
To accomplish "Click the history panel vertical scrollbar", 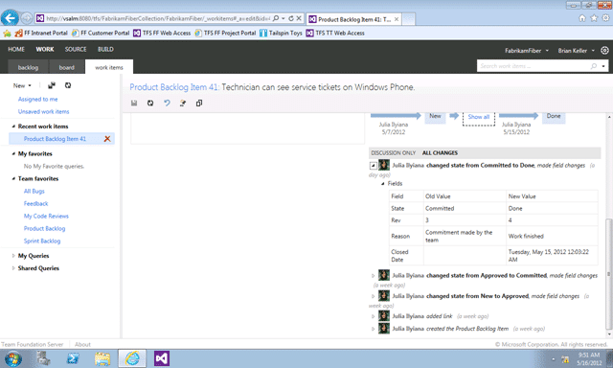I will [x=609, y=274].
